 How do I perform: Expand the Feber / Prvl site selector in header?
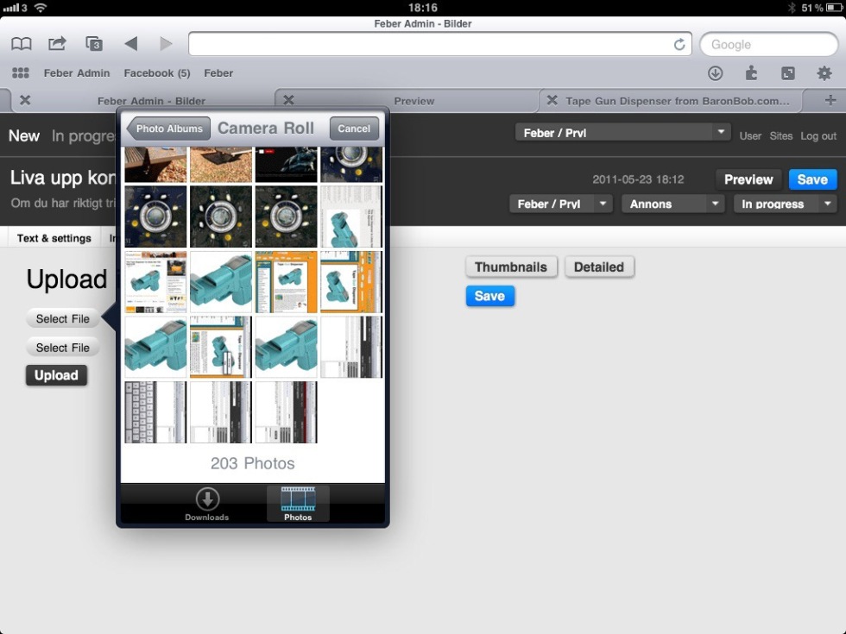[623, 133]
